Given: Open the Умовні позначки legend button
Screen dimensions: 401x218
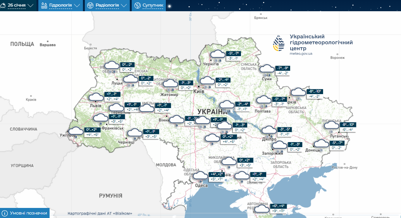Looking at the screenshot, I should 29,213.
